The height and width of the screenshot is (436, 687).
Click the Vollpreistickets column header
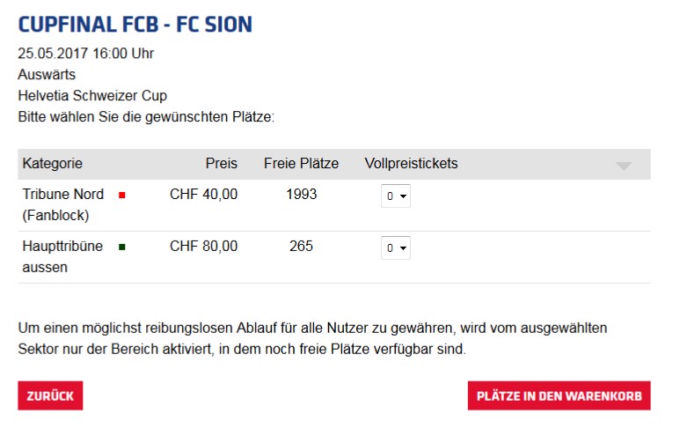[411, 164]
